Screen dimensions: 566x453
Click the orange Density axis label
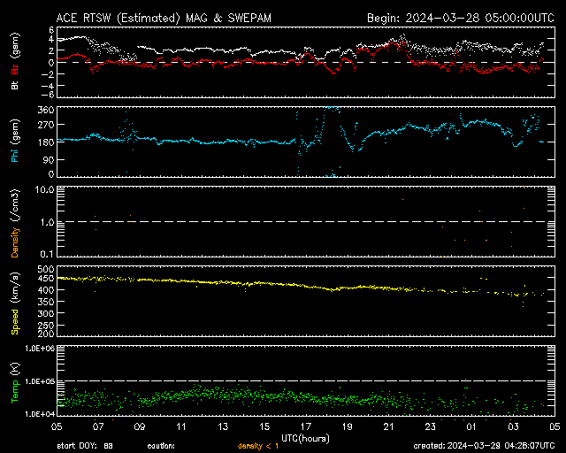[15, 242]
